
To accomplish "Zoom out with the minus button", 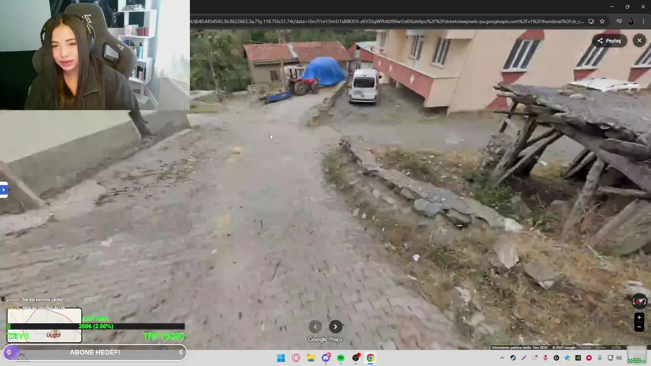I will coord(639,327).
